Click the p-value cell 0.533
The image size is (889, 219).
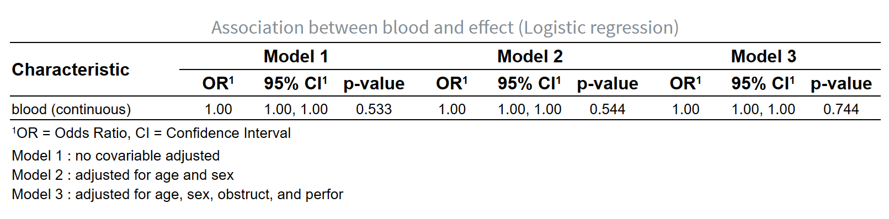[x=374, y=109]
